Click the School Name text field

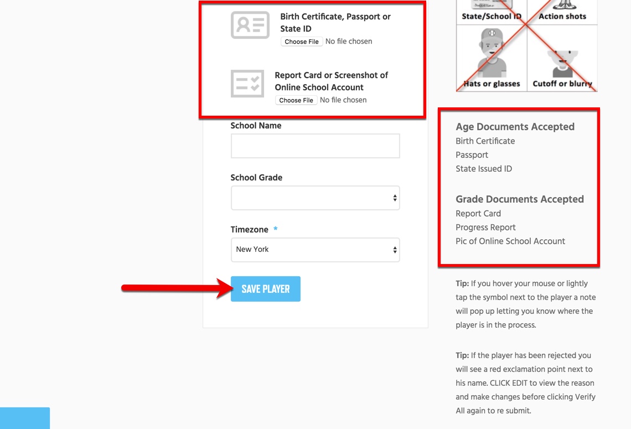315,146
